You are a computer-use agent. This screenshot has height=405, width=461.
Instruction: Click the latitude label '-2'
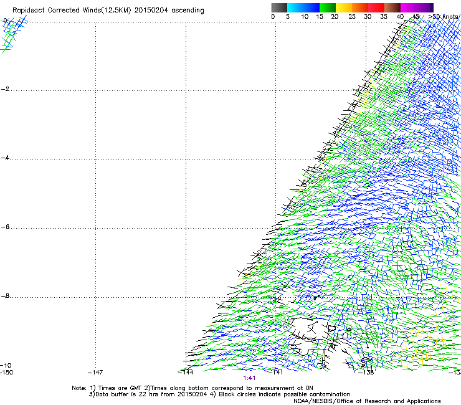click(5, 89)
